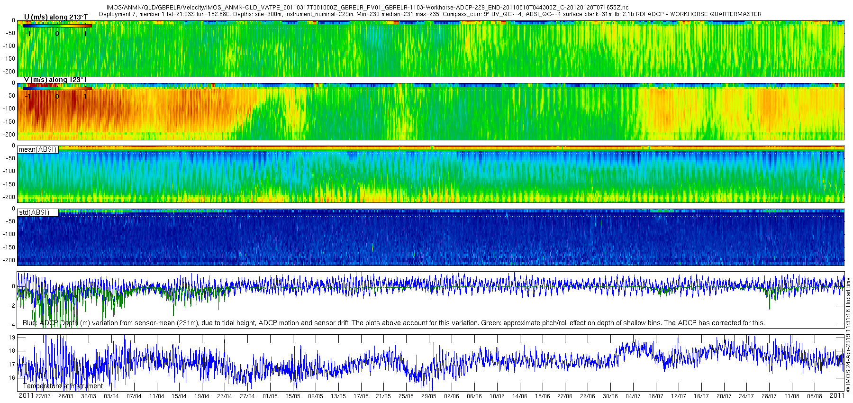Screen dimensions: 853x403
Task: Click the '18' tick on temperature axis
Action: (x=12, y=351)
